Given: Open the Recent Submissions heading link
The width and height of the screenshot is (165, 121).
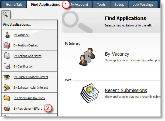Looking at the screenshot, I should (x=126, y=90).
